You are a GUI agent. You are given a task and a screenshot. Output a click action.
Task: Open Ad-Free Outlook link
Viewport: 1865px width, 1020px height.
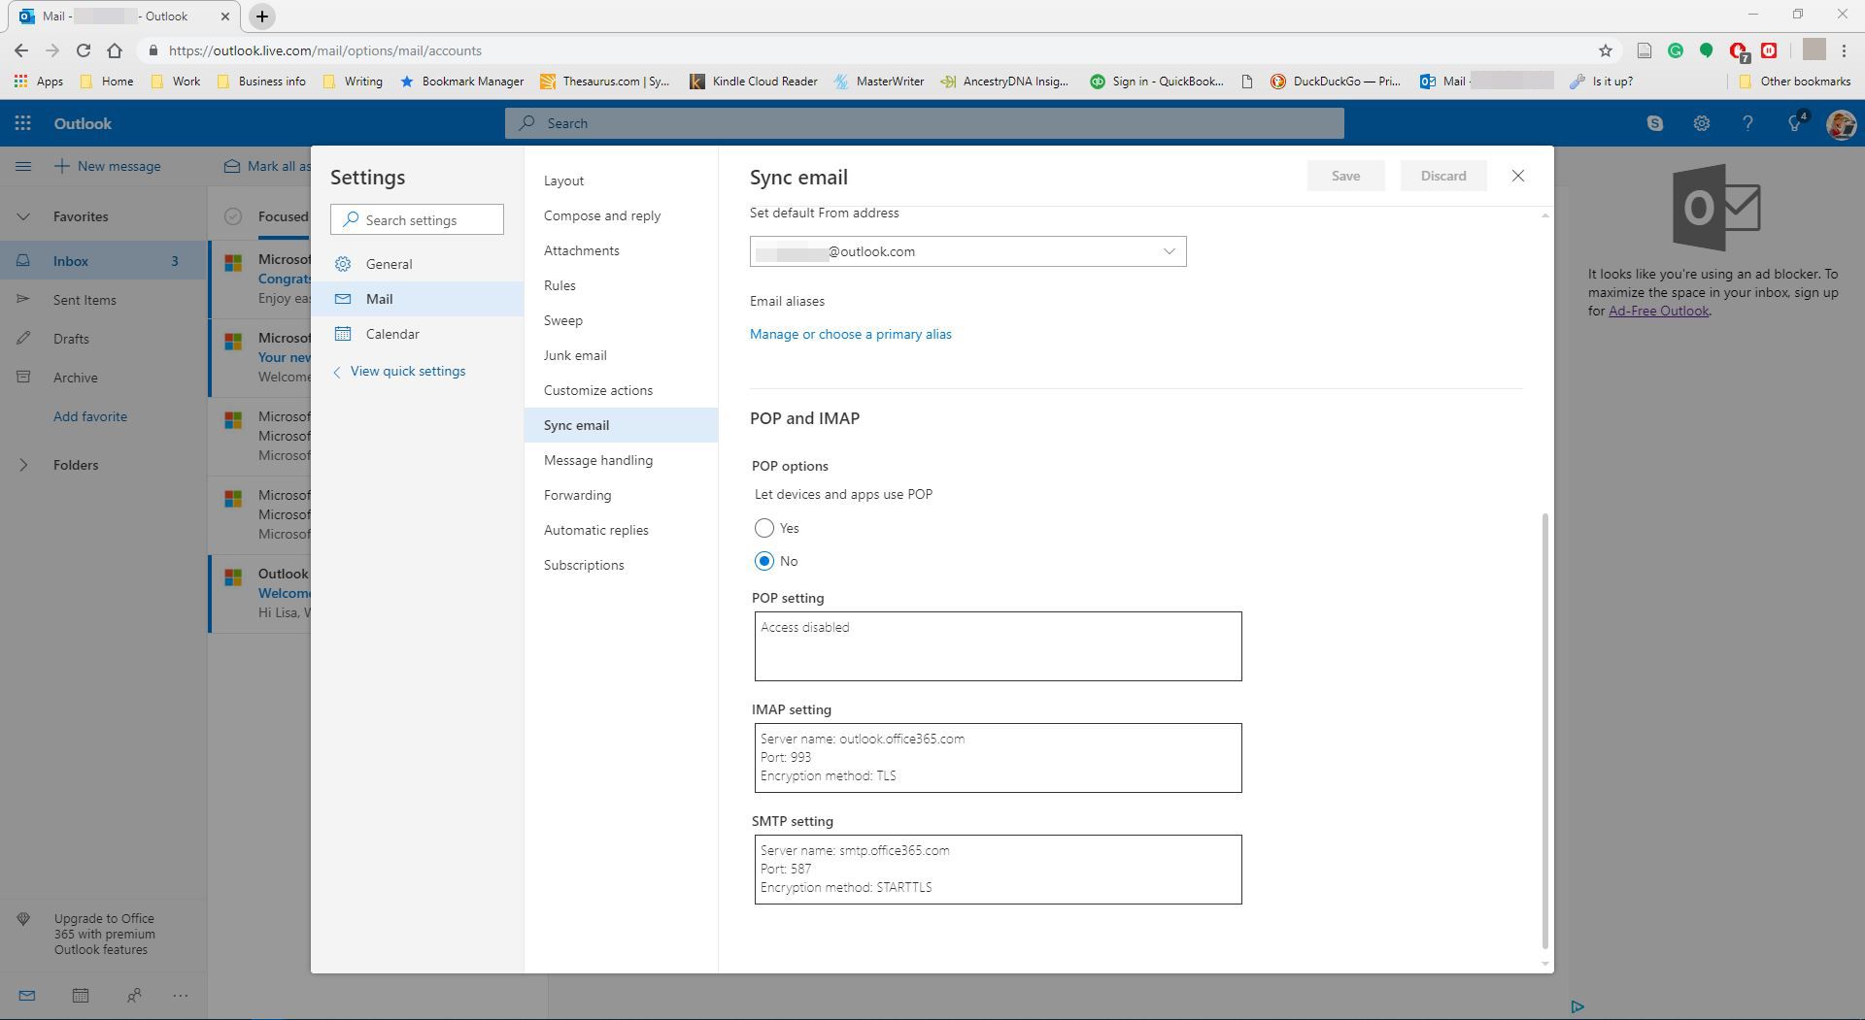click(x=1658, y=311)
